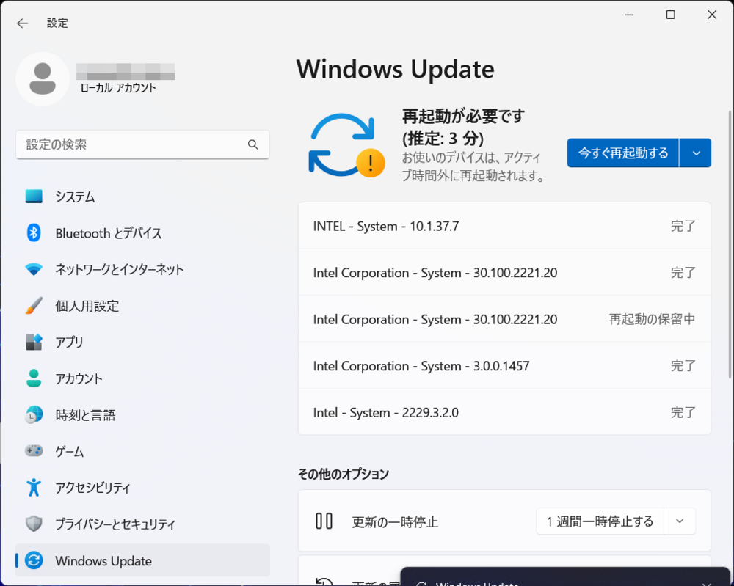734x586 pixels.
Task: Expand restart options dropdown arrow
Action: point(696,153)
